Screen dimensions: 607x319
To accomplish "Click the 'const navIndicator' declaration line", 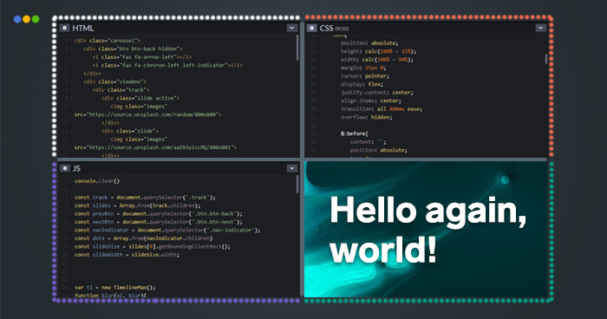I will (167, 231).
